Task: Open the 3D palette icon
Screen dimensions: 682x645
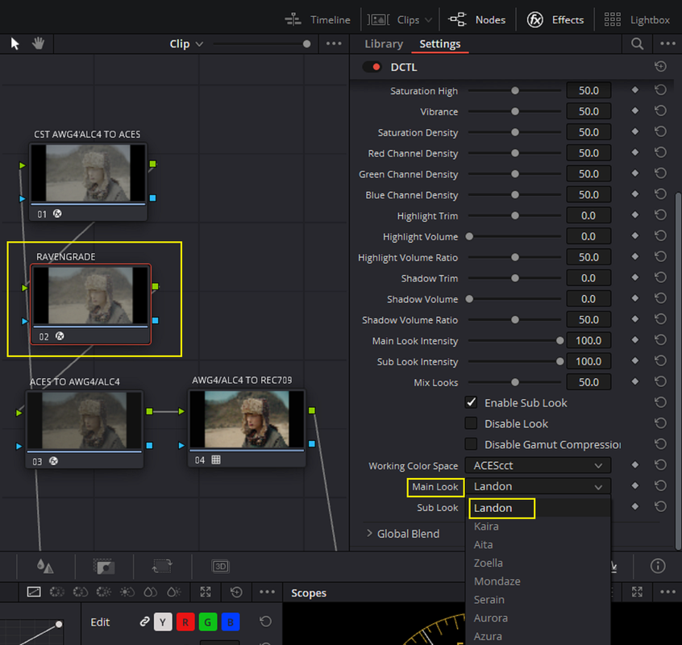Action: [221, 566]
